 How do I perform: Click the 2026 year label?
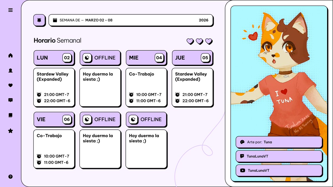point(204,20)
